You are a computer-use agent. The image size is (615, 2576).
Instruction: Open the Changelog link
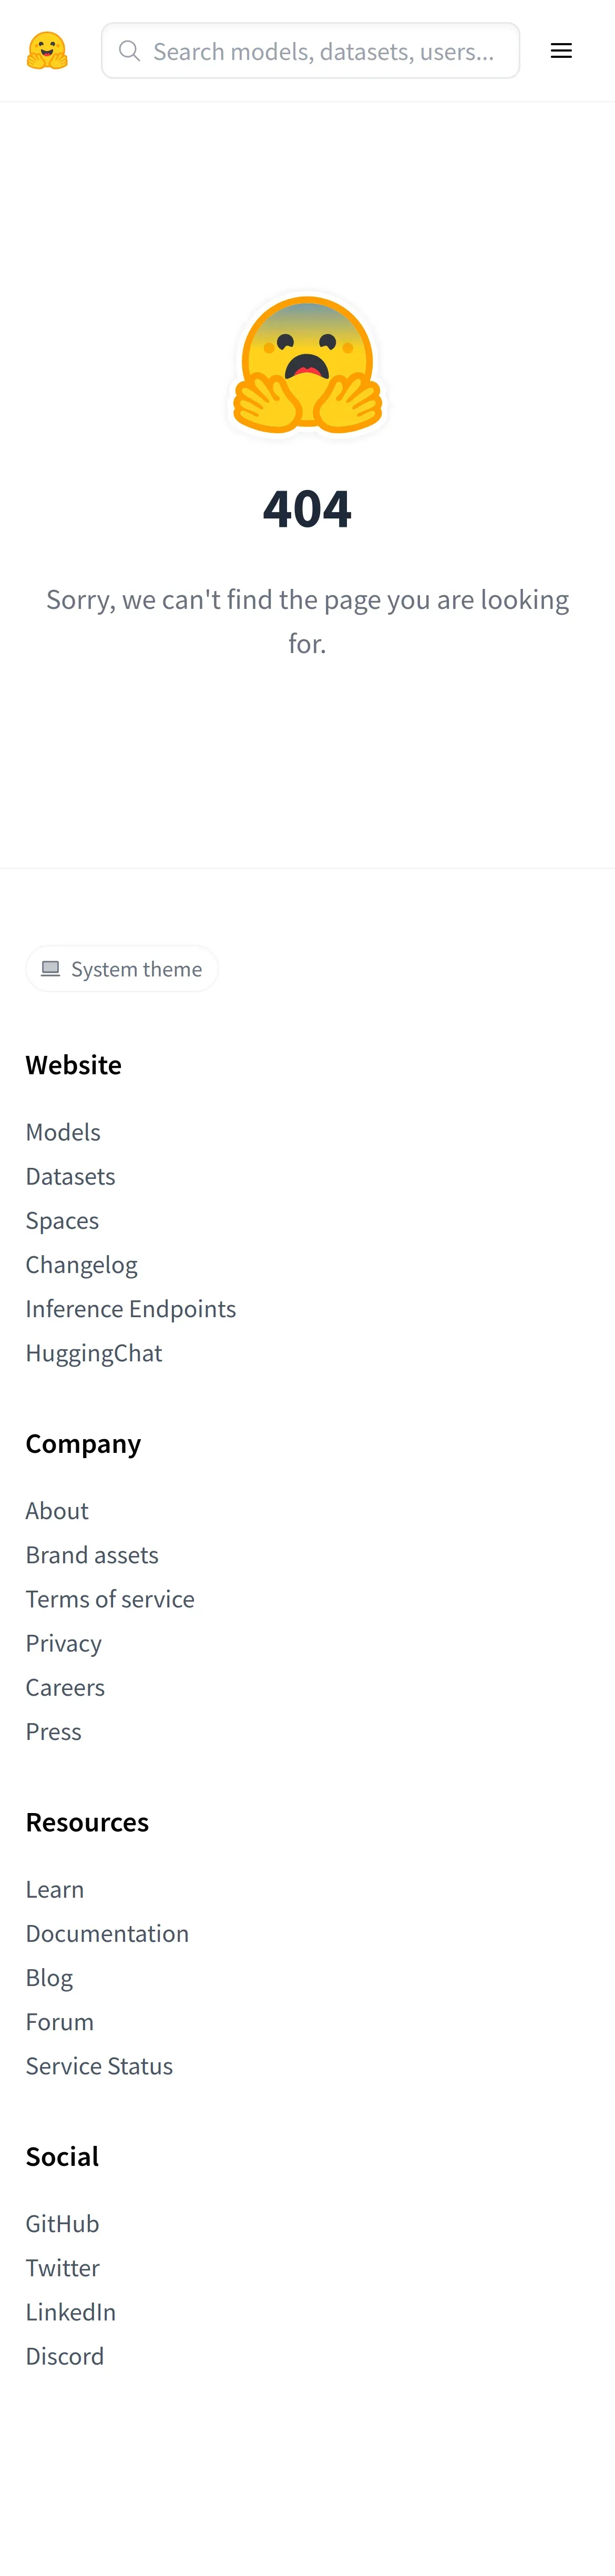click(x=81, y=1264)
